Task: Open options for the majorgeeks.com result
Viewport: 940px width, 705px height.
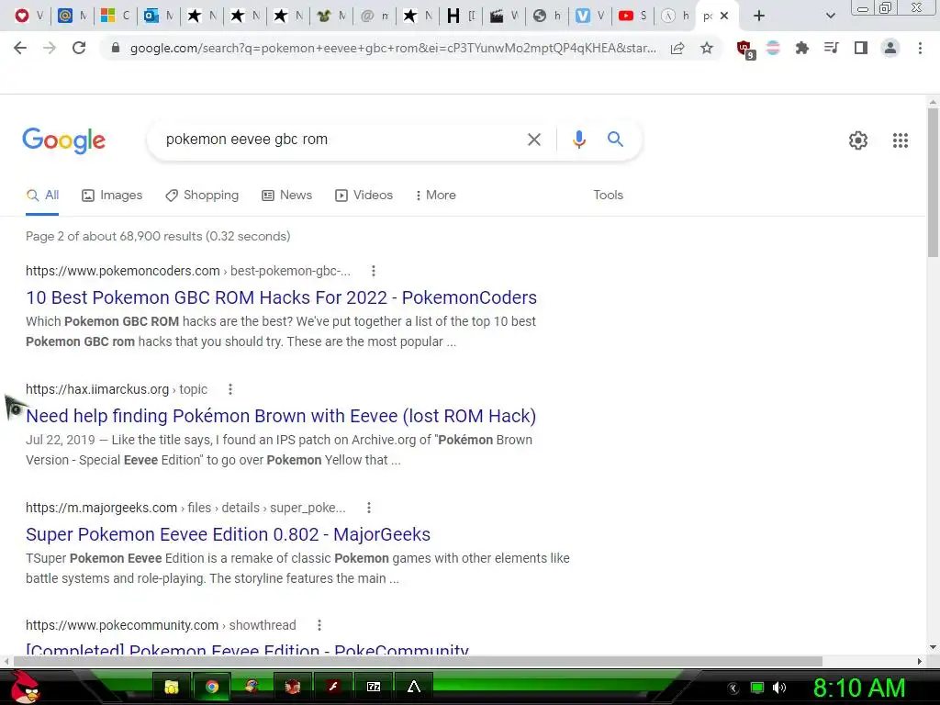Action: pos(369,508)
